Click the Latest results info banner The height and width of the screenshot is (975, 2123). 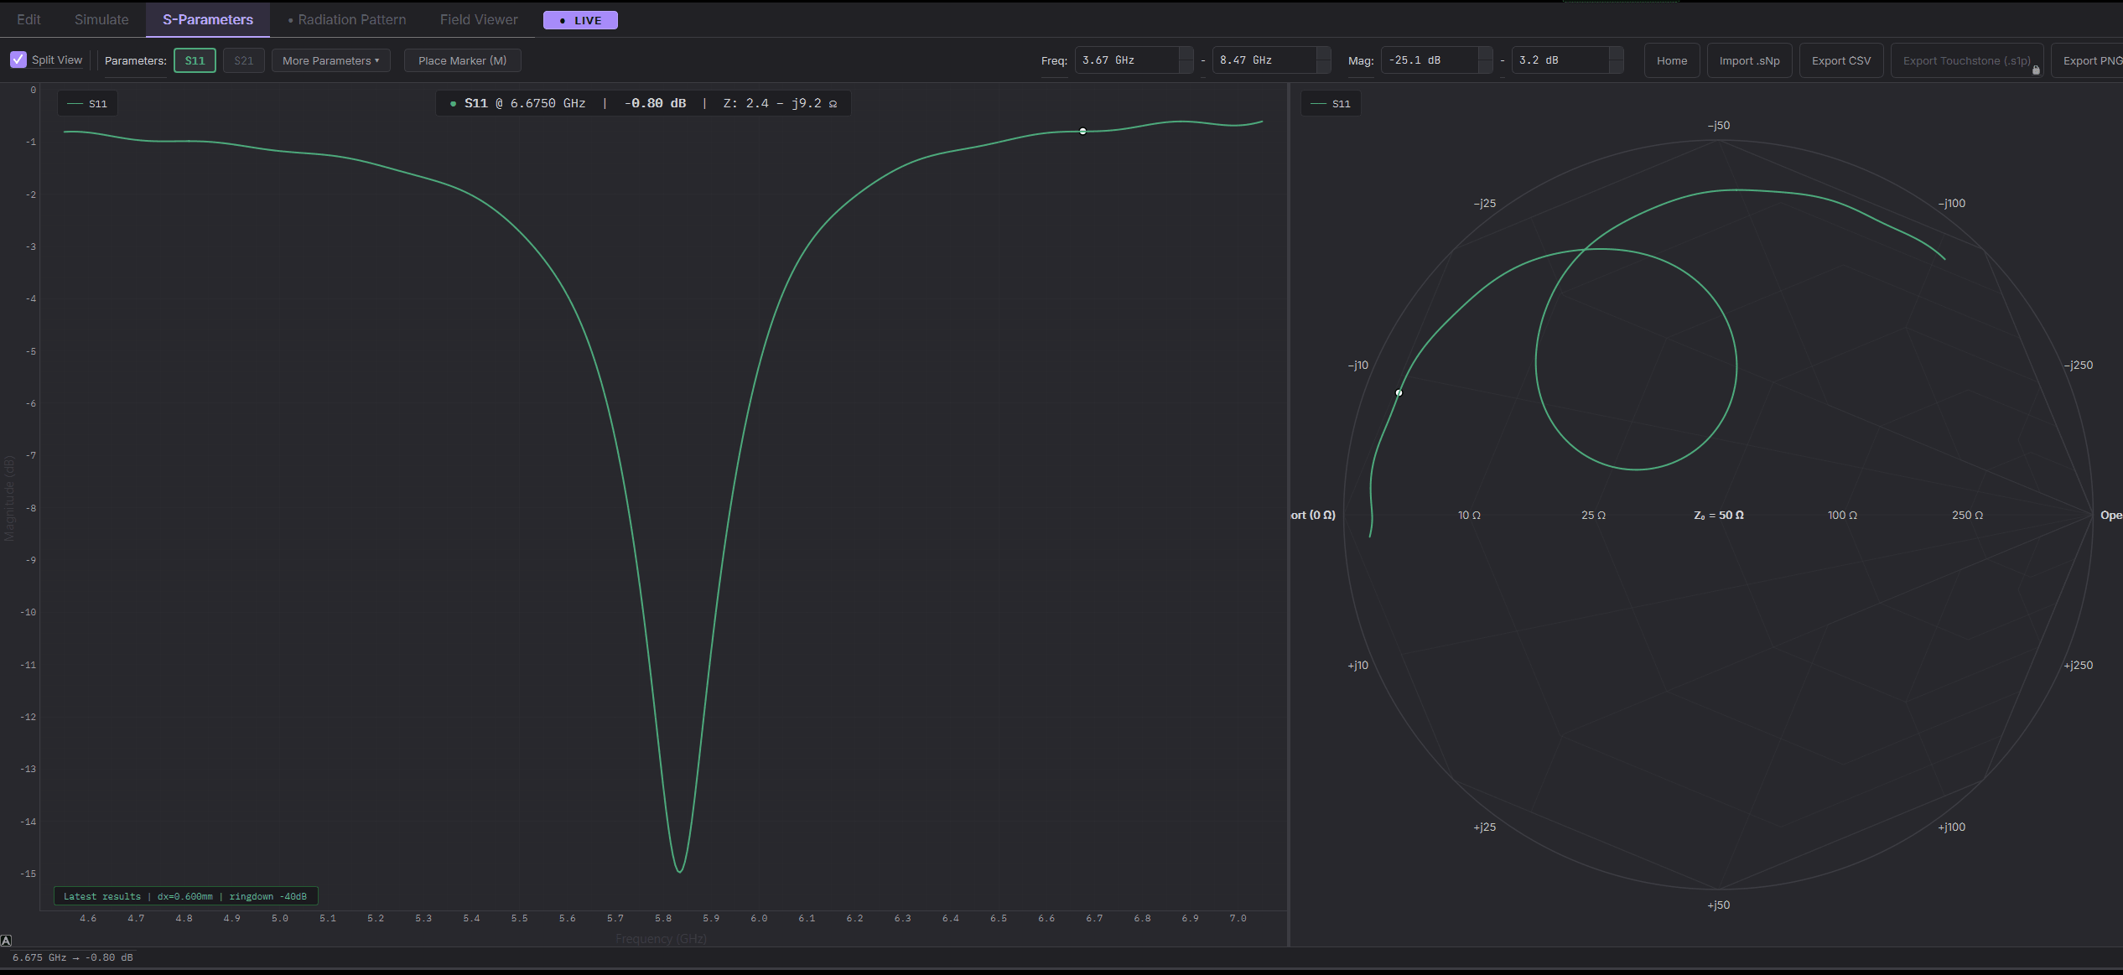point(186,896)
